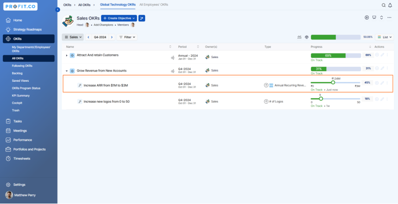The width and height of the screenshot is (398, 204).
Task: Click the new logos progress slider handle
Action: point(321,99)
